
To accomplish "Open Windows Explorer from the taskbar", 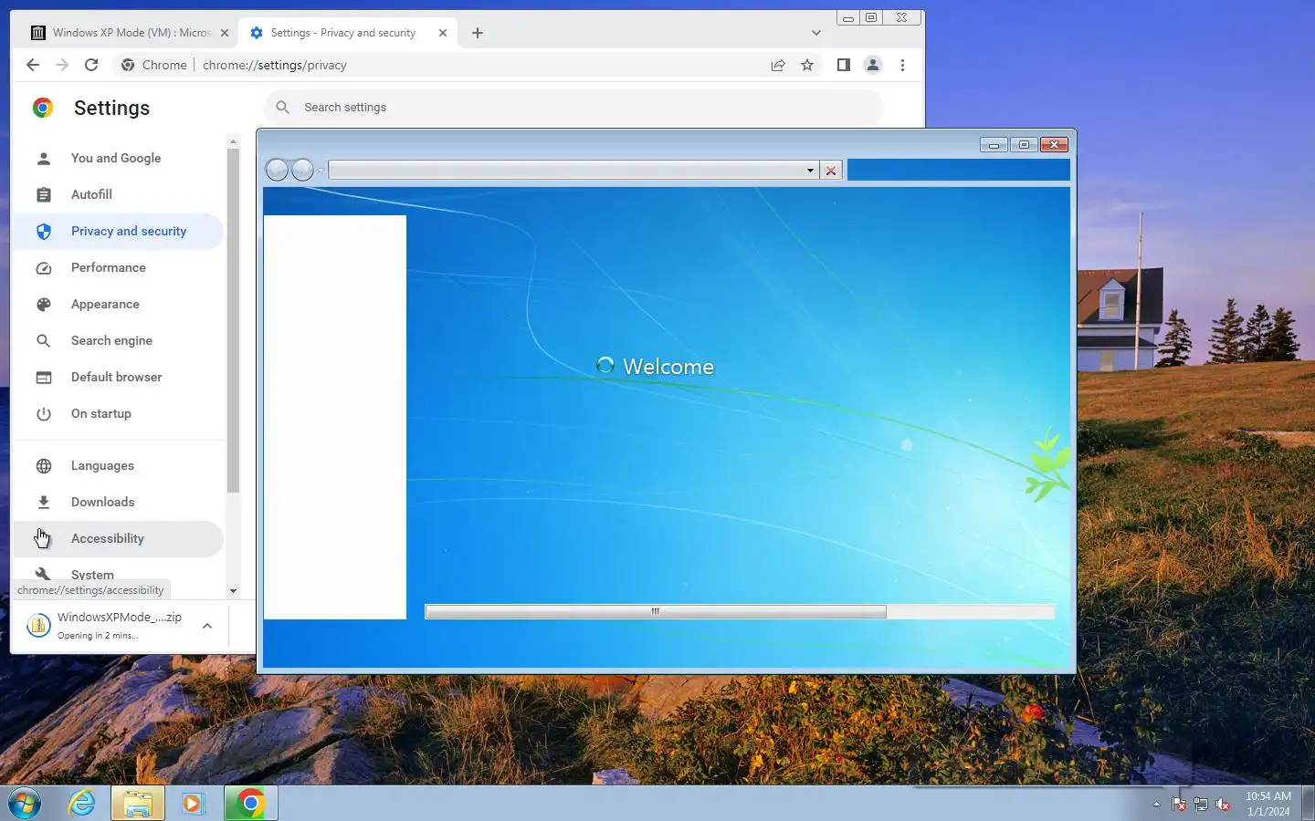I will tap(138, 803).
